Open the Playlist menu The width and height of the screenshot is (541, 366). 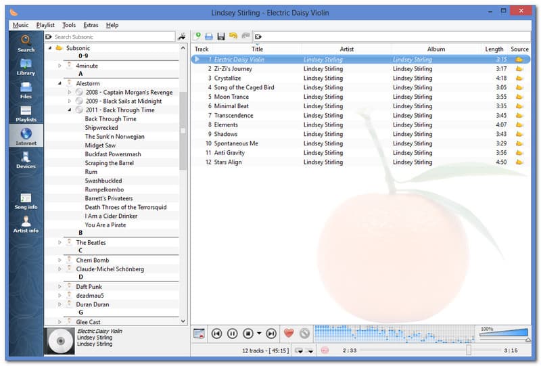(45, 25)
